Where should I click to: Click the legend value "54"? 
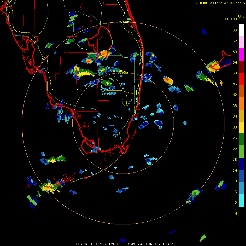coord(235,62)
